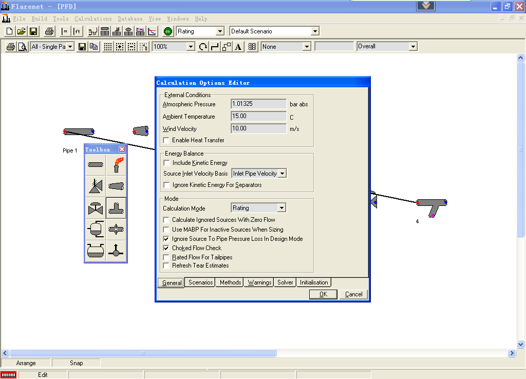
Task: Select the Flow Bleed tool in Toolbox
Action: click(116, 251)
